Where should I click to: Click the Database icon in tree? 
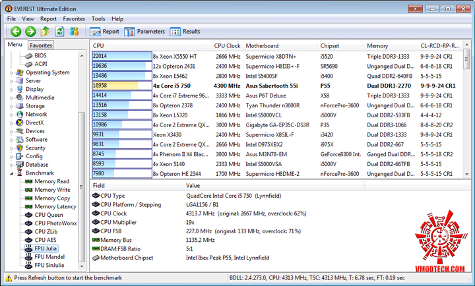click(x=20, y=165)
